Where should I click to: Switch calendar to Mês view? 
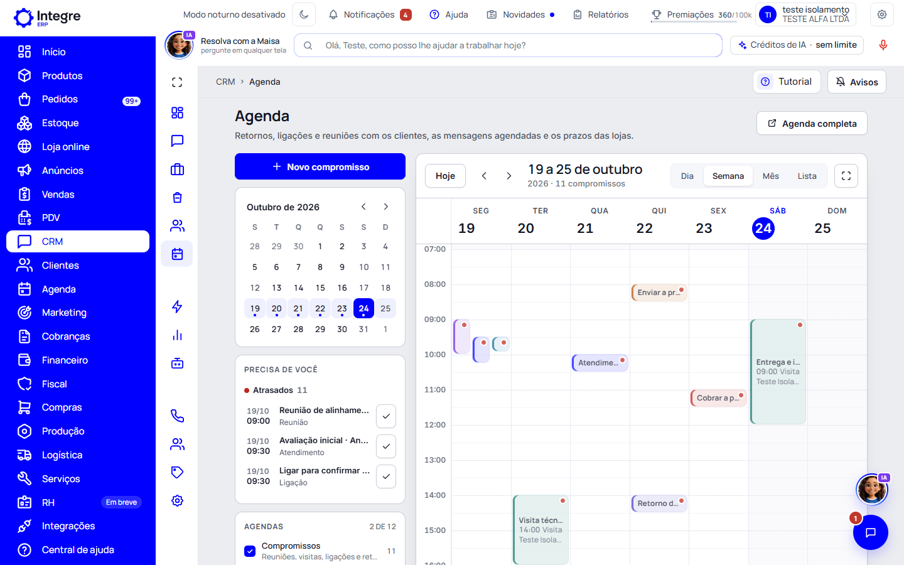771,176
